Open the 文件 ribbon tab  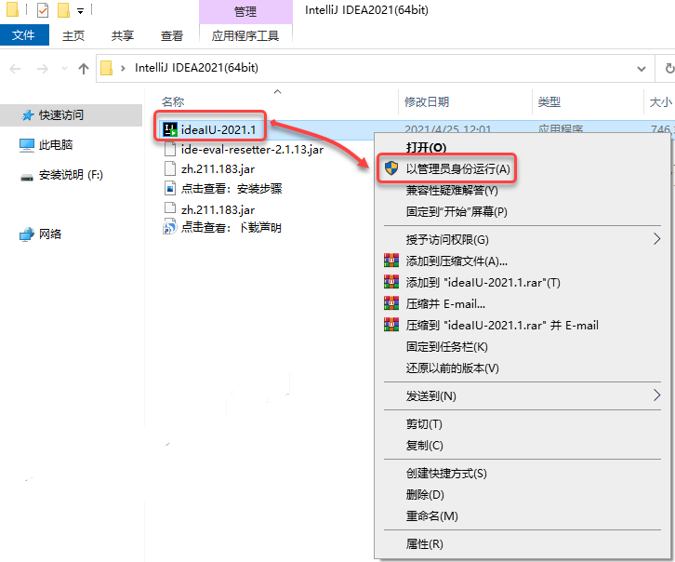click(24, 35)
